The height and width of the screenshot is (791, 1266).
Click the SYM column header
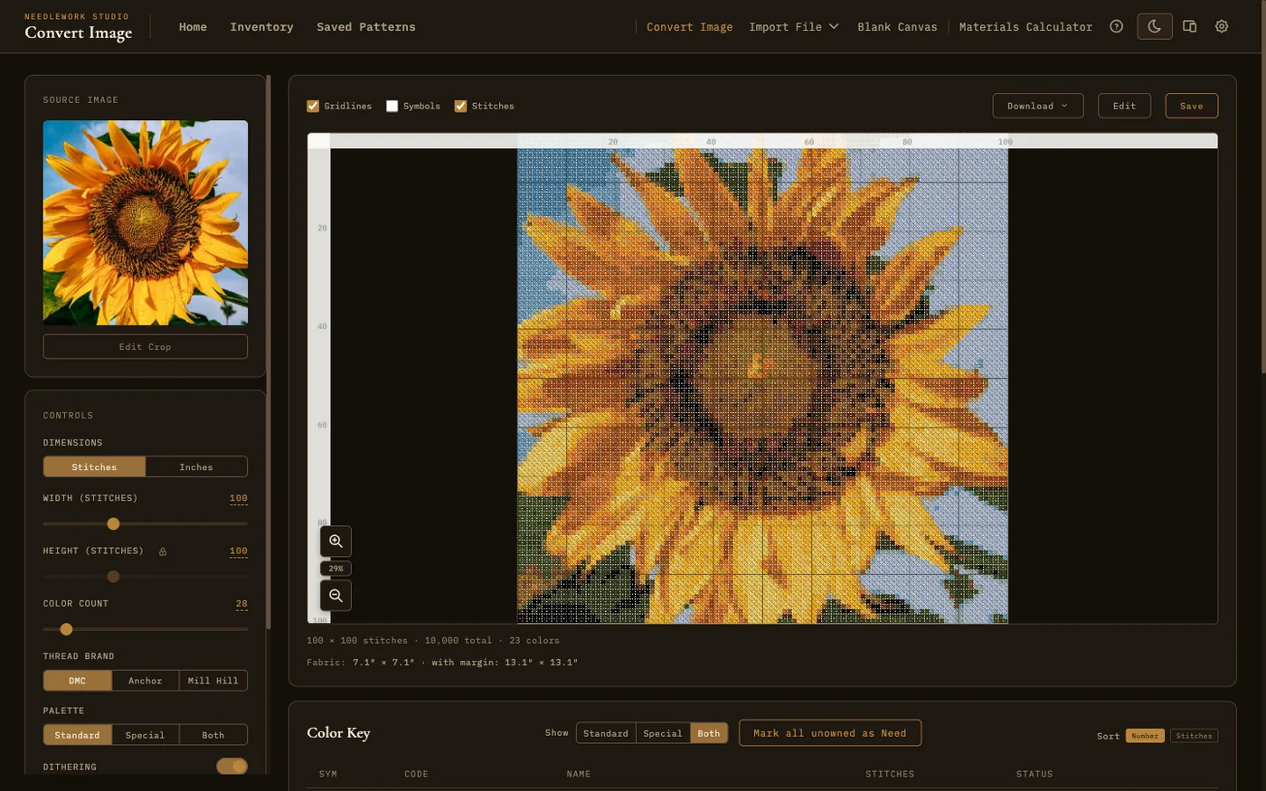click(327, 774)
